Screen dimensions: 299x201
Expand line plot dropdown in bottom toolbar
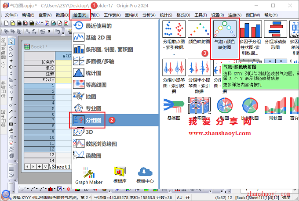tap(28, 189)
